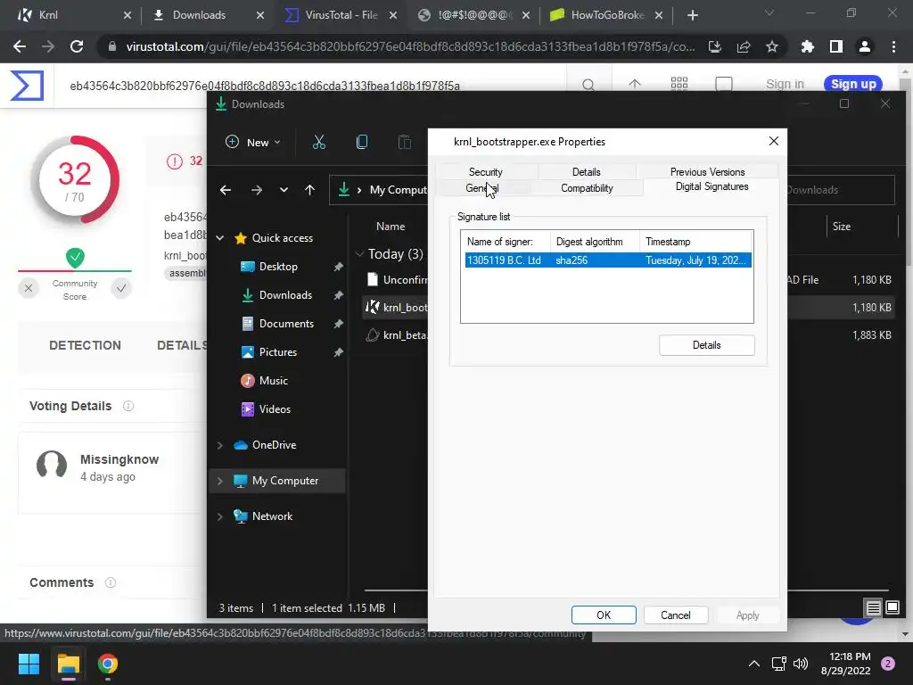Viewport: 913px width, 685px height.
Task: Show hidden tray icons chevron
Action: click(x=754, y=664)
